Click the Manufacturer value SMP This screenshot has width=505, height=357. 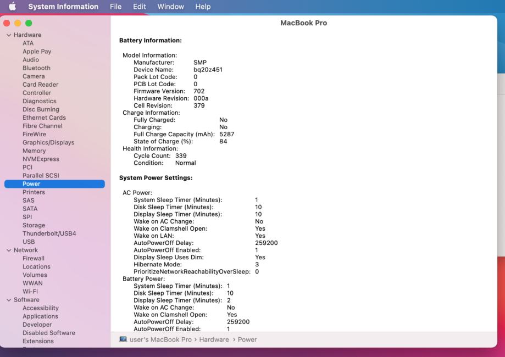click(200, 63)
